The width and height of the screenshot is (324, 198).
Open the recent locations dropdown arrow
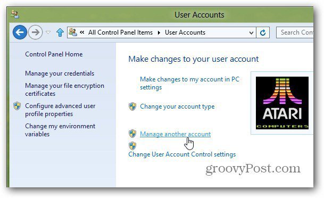coord(48,32)
